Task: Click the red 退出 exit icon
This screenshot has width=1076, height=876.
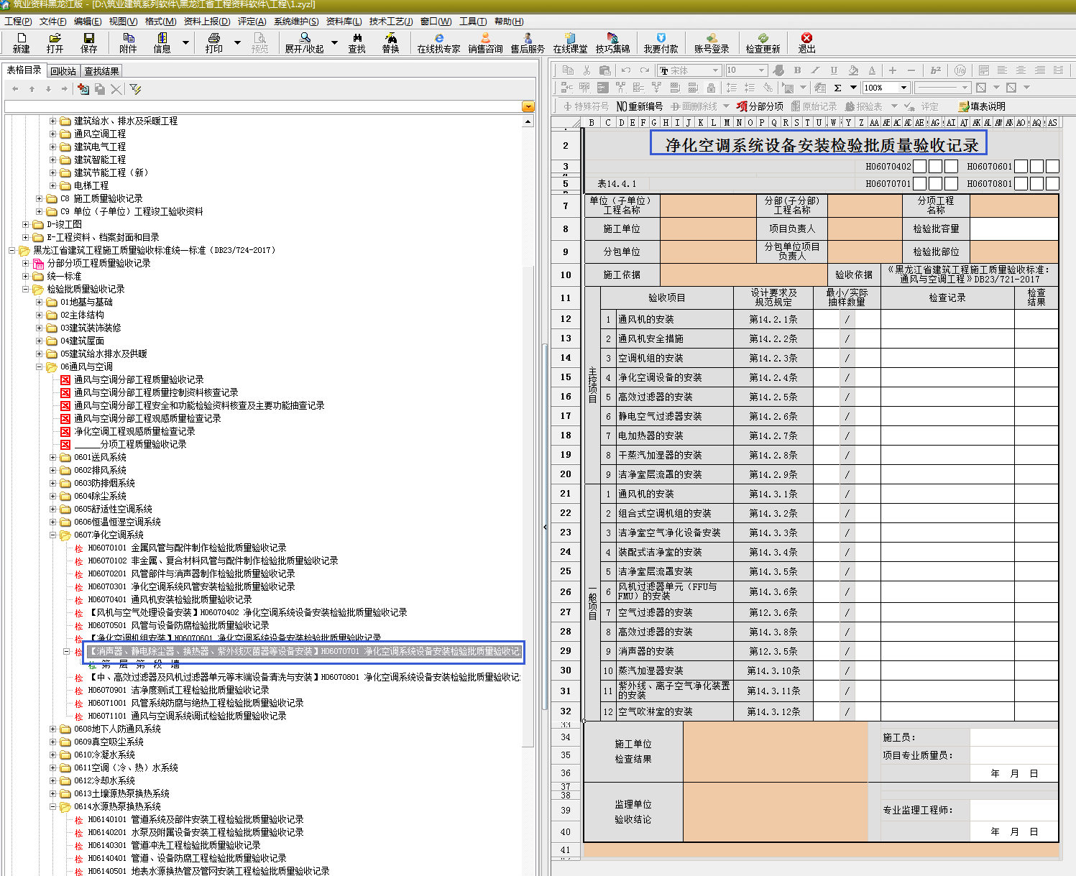Action: click(806, 42)
